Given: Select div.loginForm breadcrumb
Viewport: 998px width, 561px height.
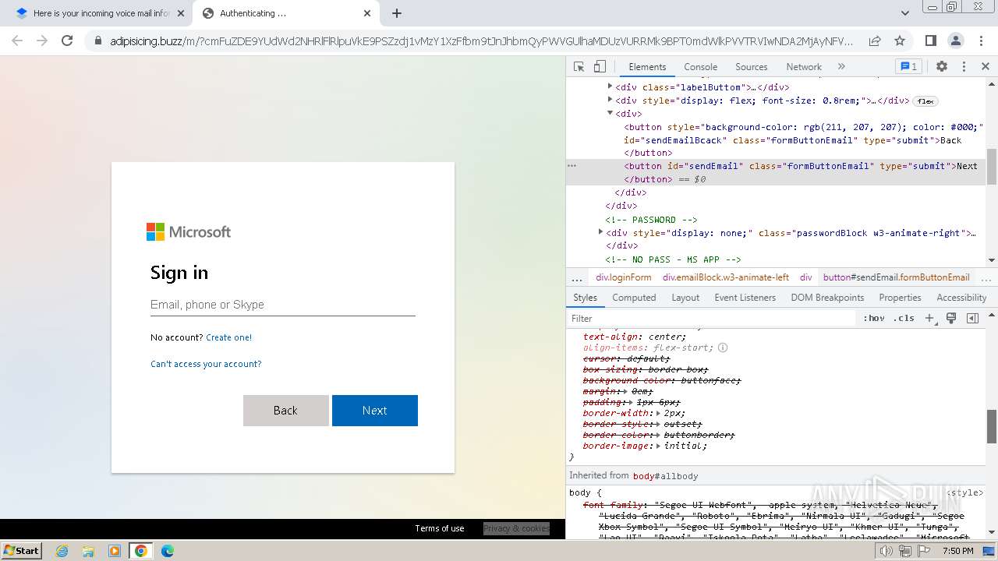Looking at the screenshot, I should 623,277.
